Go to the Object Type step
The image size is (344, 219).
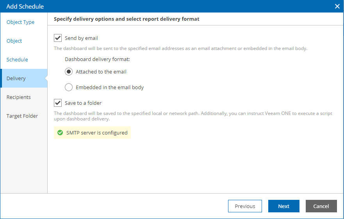20,22
